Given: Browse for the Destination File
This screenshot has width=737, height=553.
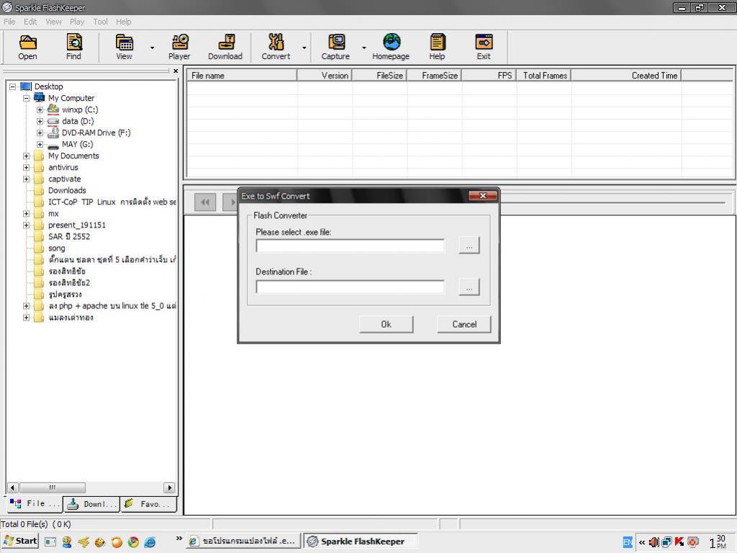Looking at the screenshot, I should point(469,287).
